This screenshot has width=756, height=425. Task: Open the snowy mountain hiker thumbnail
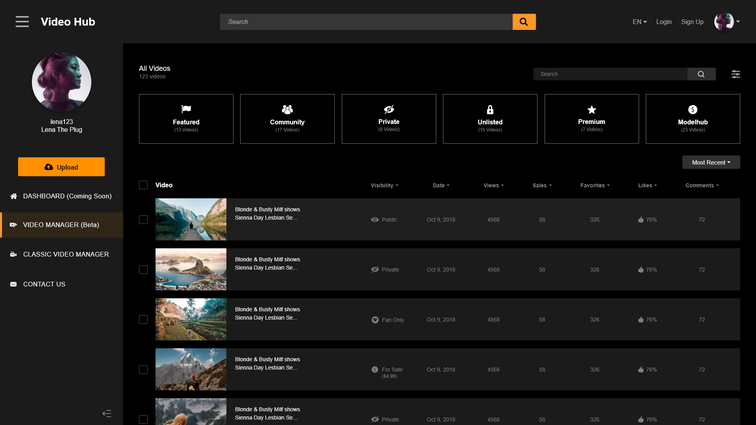tap(191, 369)
